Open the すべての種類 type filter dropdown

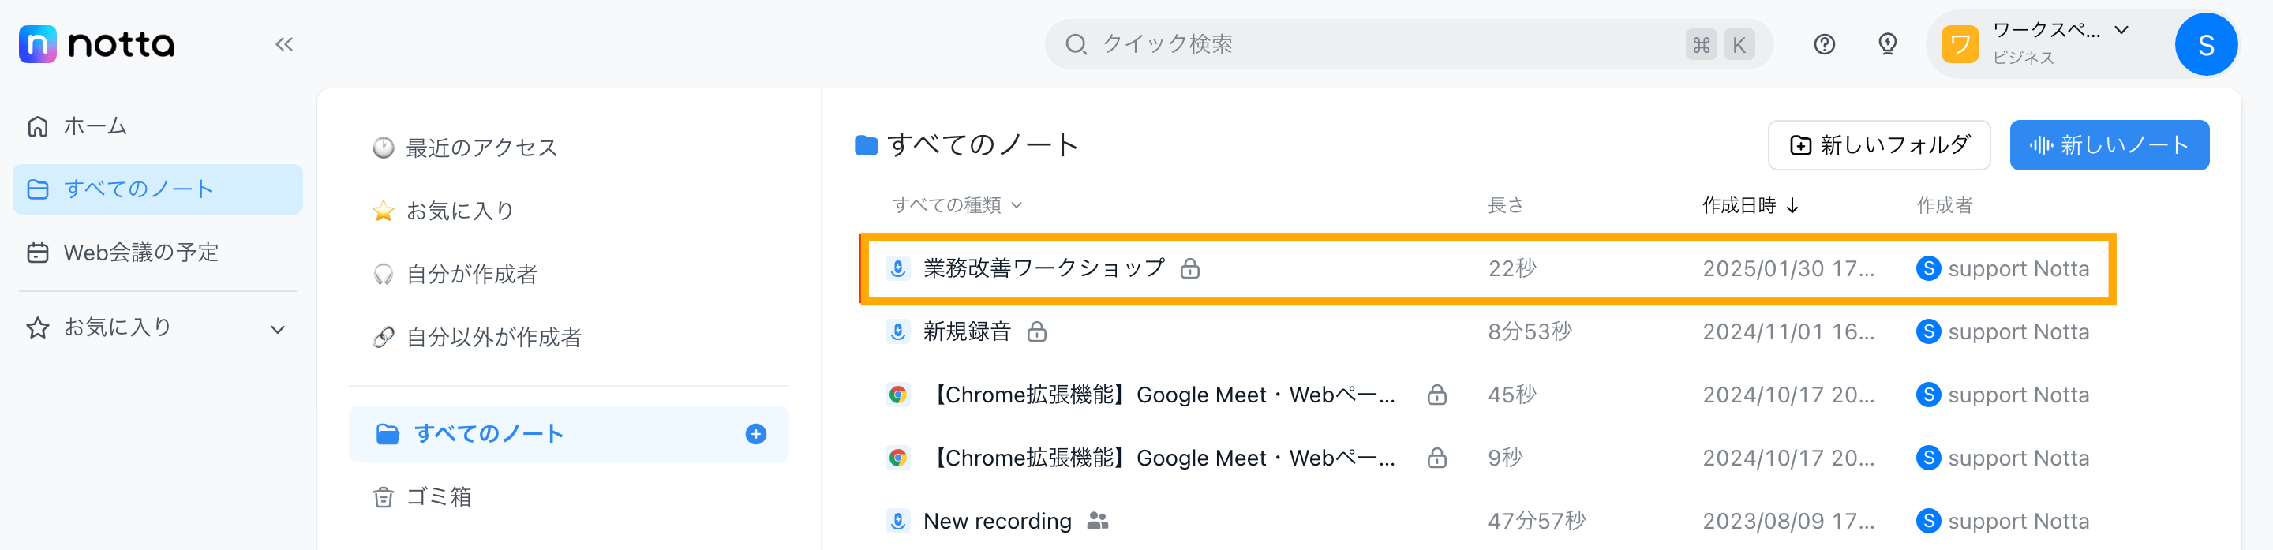pyautogui.click(x=957, y=206)
